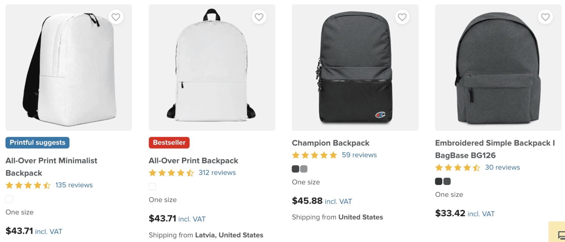Add the Champion Backpack to favorites
The image size is (565, 242).
tap(402, 17)
